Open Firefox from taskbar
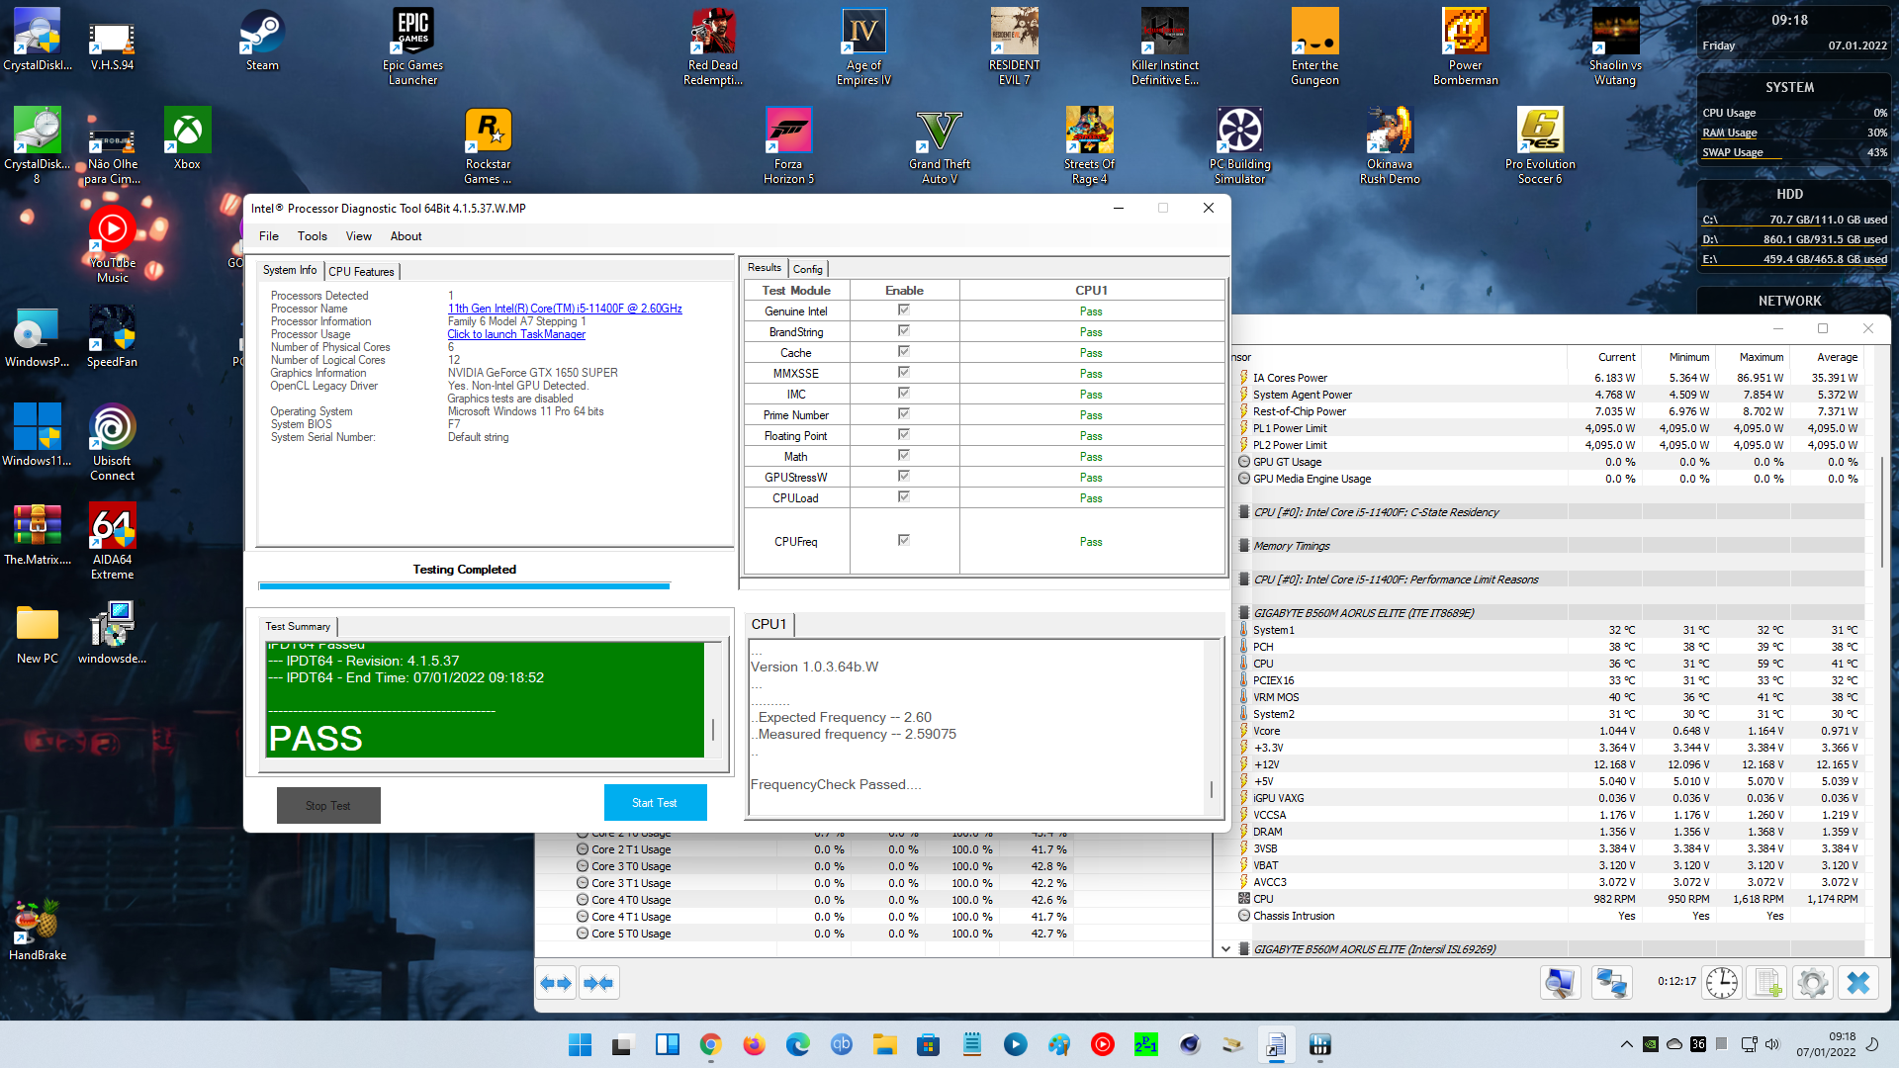1899x1068 pixels. [x=754, y=1044]
